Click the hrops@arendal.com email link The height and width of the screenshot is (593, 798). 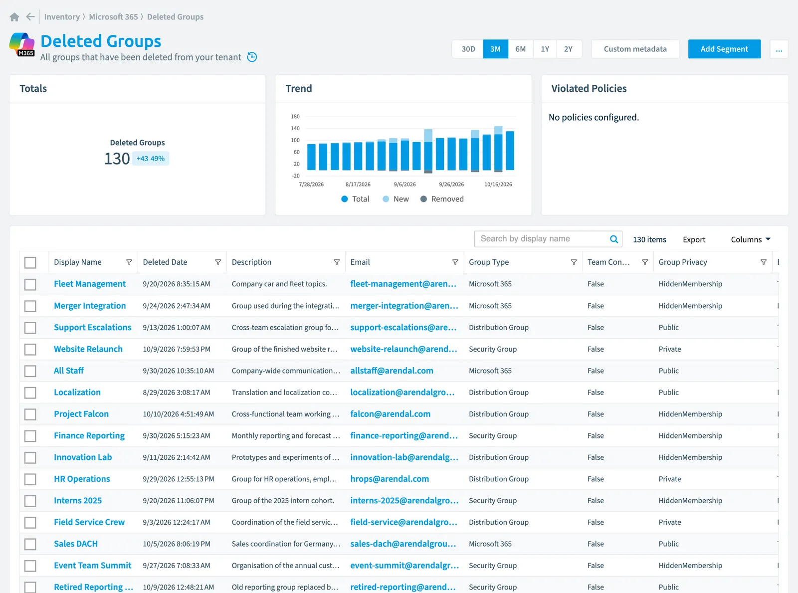click(390, 479)
